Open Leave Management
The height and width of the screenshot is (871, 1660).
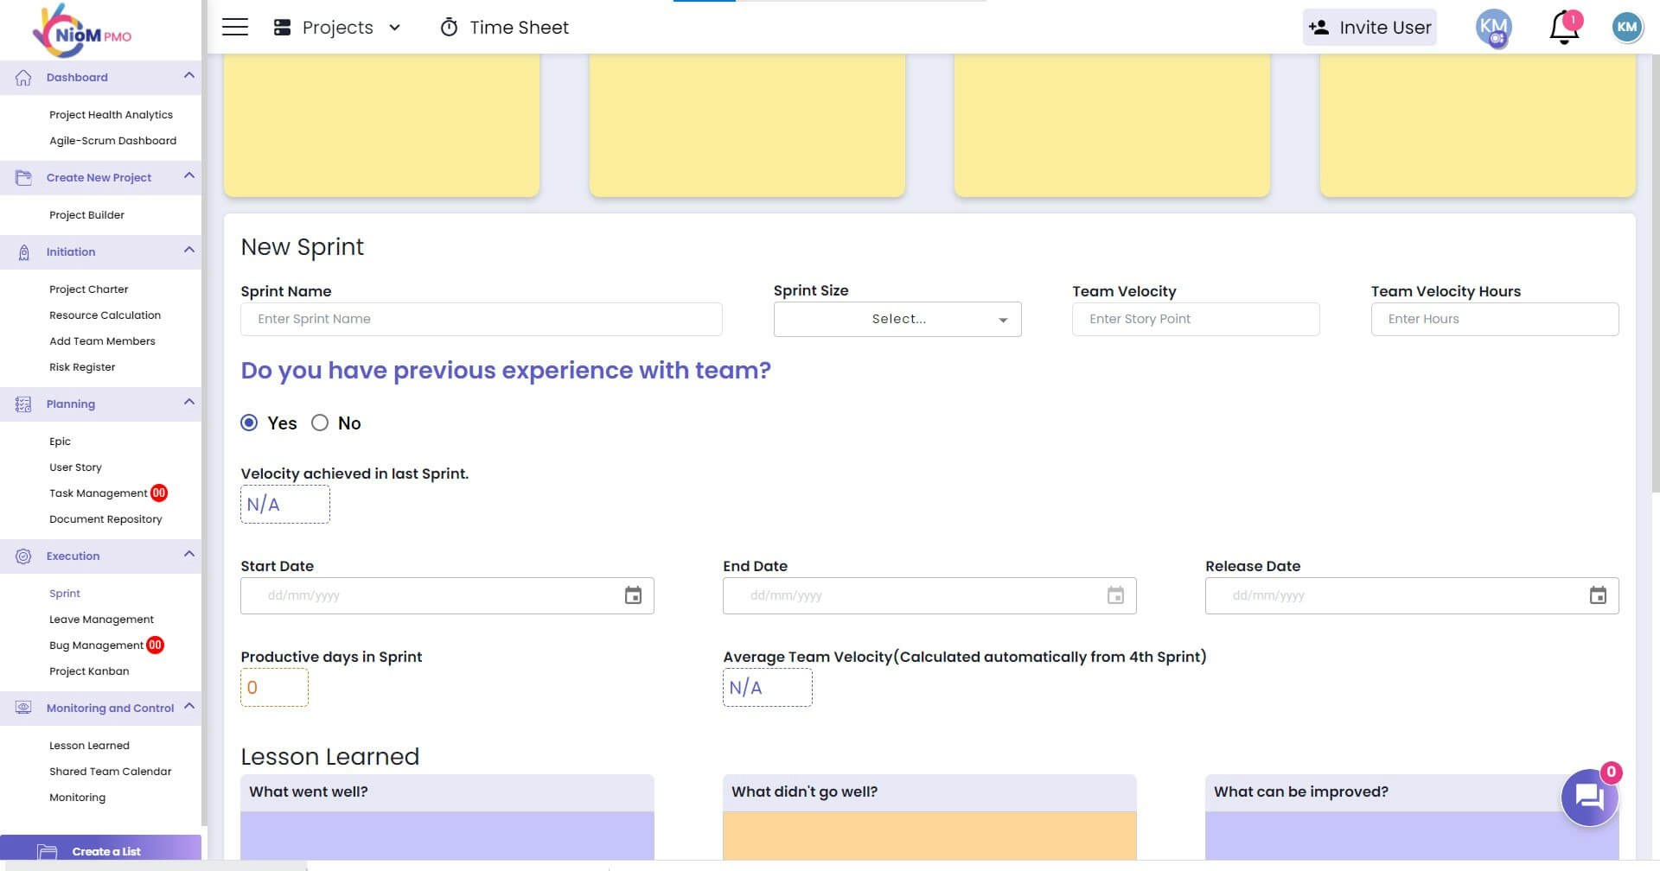(101, 620)
